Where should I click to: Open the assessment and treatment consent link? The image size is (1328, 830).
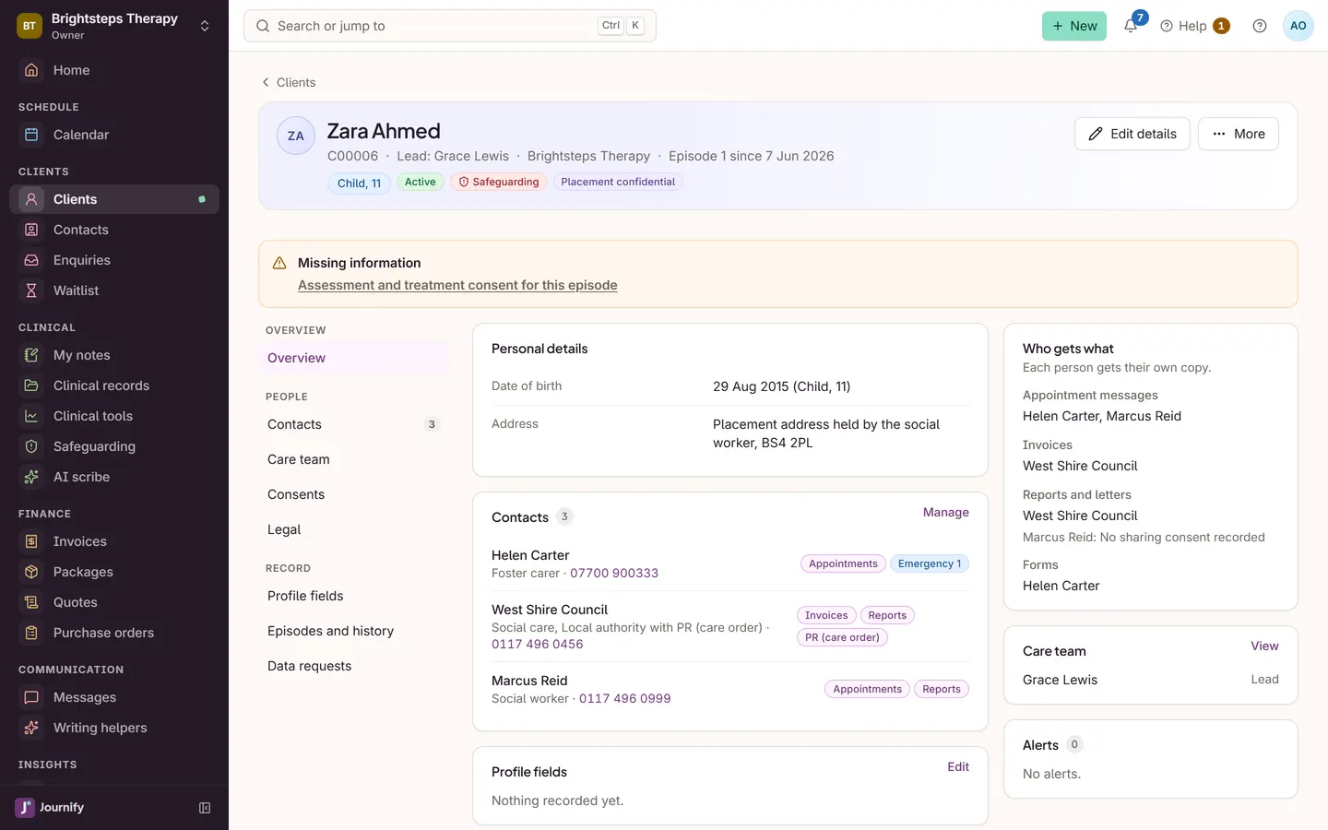457,285
